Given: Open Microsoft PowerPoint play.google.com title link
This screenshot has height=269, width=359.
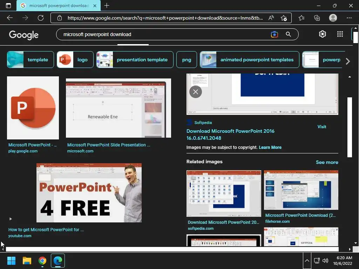Looking at the screenshot, I should [33, 145].
